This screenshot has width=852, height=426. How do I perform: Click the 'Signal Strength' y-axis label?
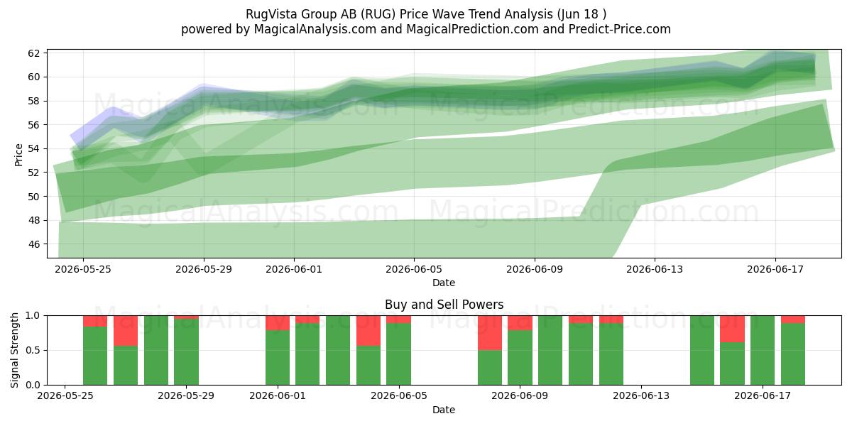click(16, 349)
